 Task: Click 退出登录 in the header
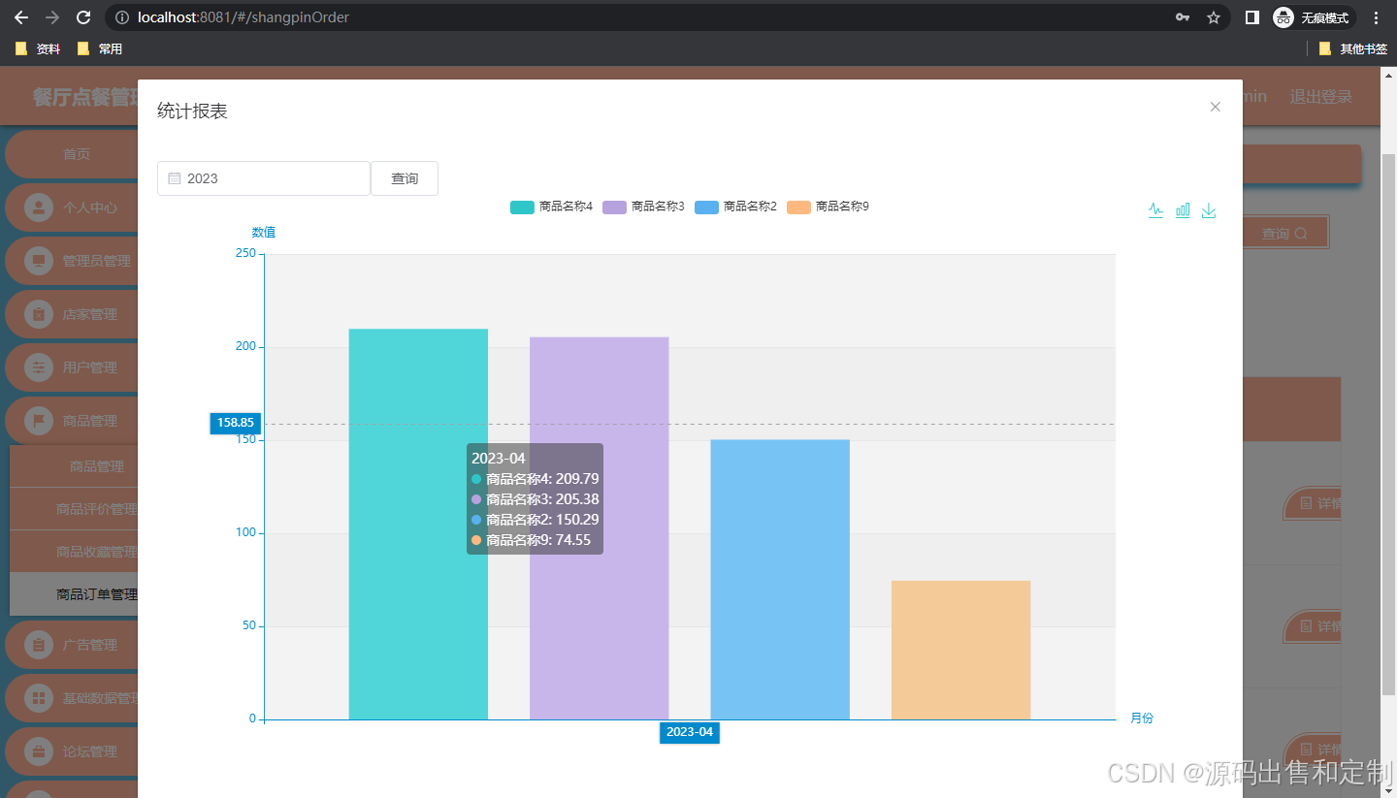[1320, 97]
